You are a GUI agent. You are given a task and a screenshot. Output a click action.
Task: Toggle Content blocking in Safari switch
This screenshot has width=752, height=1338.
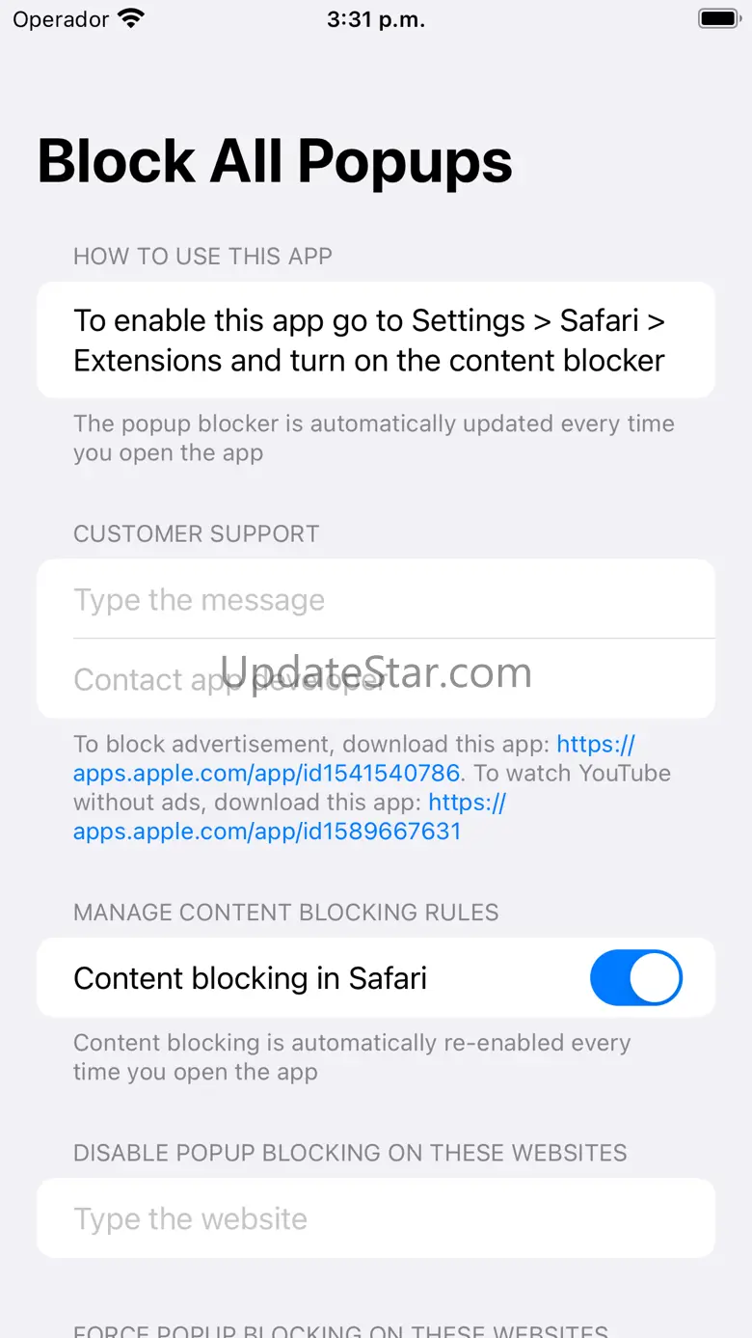click(636, 978)
